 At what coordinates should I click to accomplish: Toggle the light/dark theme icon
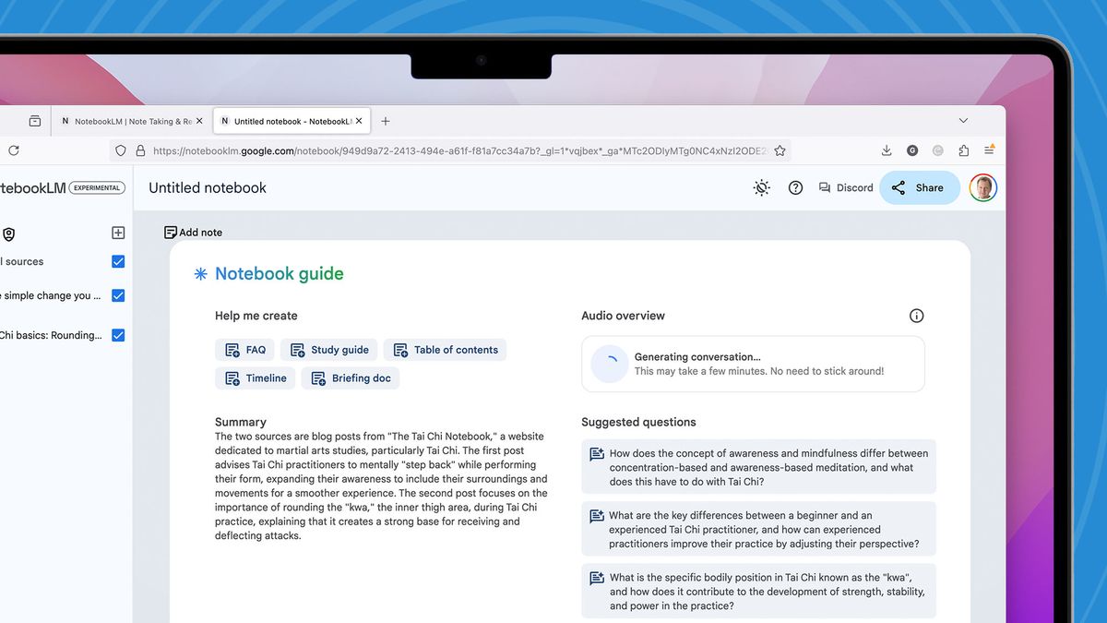[x=761, y=187]
